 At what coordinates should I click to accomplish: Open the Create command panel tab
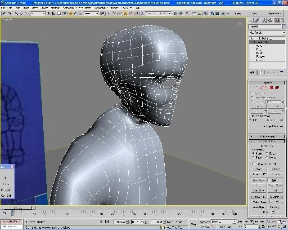pos(252,20)
